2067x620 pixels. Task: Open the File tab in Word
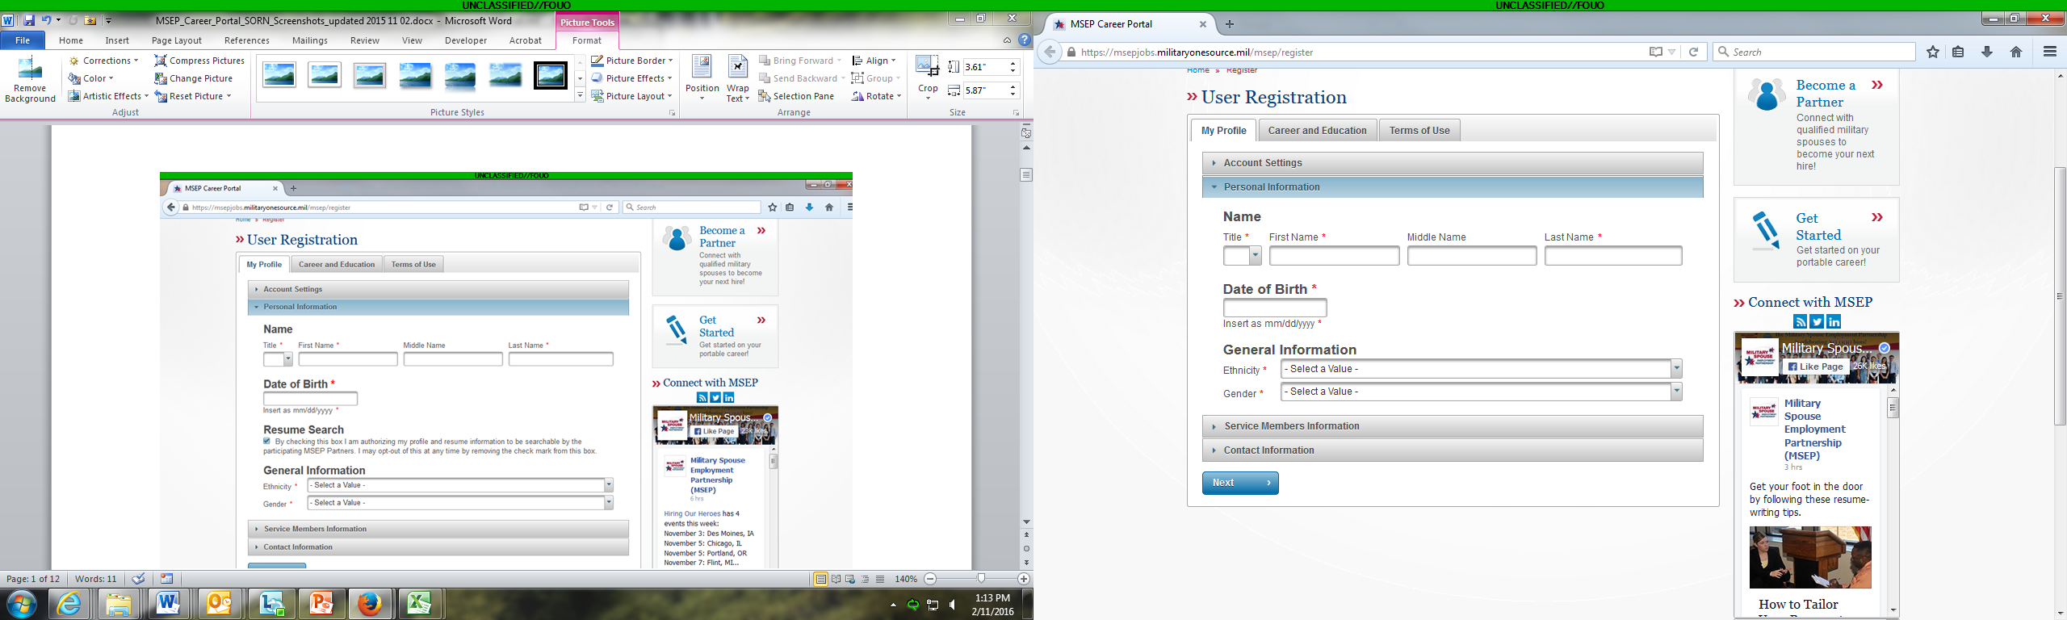click(x=23, y=40)
